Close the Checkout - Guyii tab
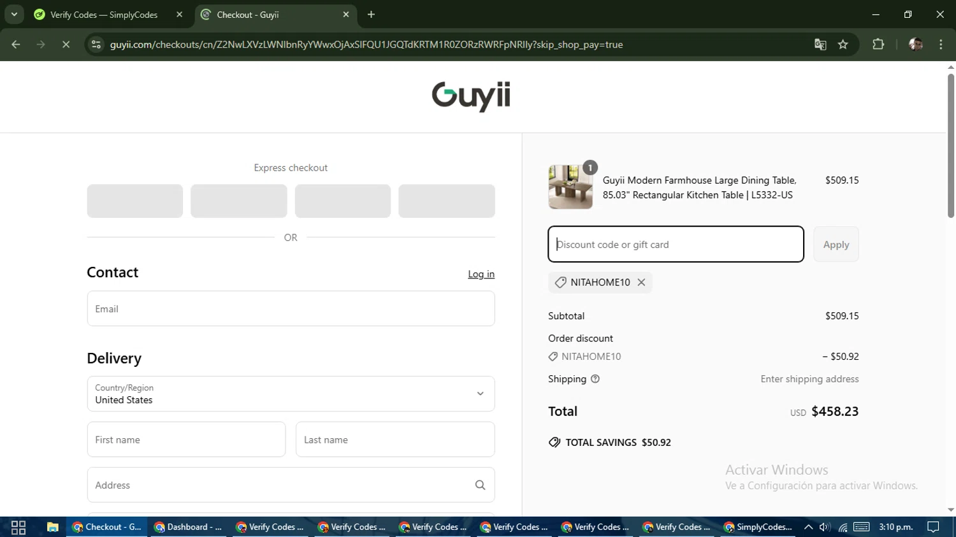956x537 pixels. (x=346, y=14)
